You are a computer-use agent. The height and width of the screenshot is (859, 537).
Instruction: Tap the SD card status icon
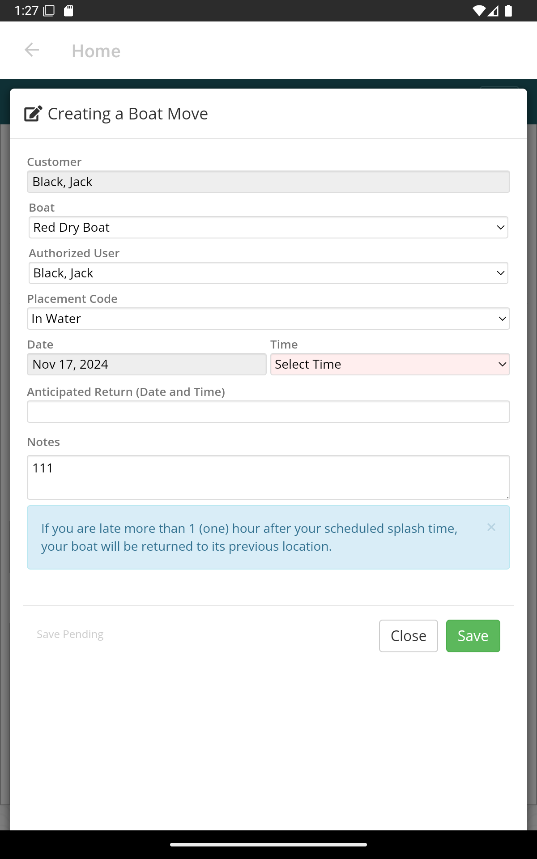(68, 11)
